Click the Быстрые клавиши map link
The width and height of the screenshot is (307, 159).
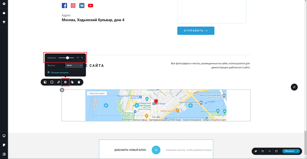(140, 120)
